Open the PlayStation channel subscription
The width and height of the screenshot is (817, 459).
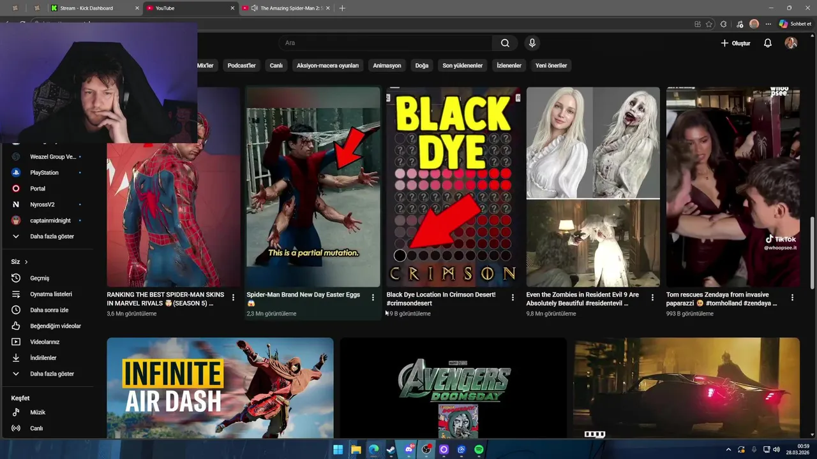pos(47,173)
